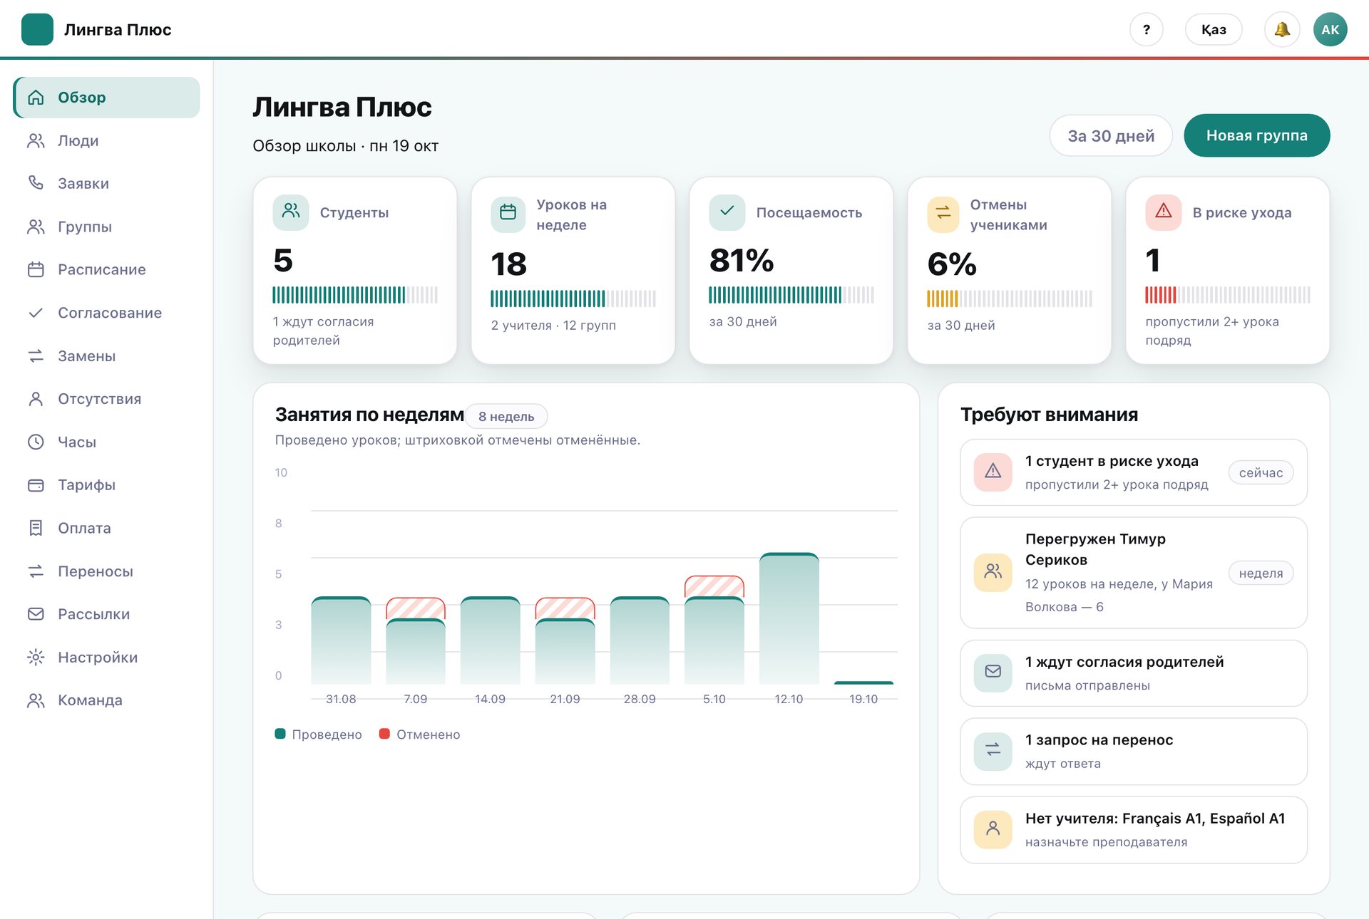Click the hatched cancelled segment on 5.10 bar
Screen dimensions: 1369x919
pos(714,586)
